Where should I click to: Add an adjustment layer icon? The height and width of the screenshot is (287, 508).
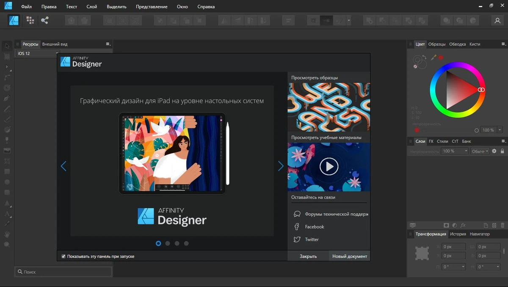(x=455, y=225)
